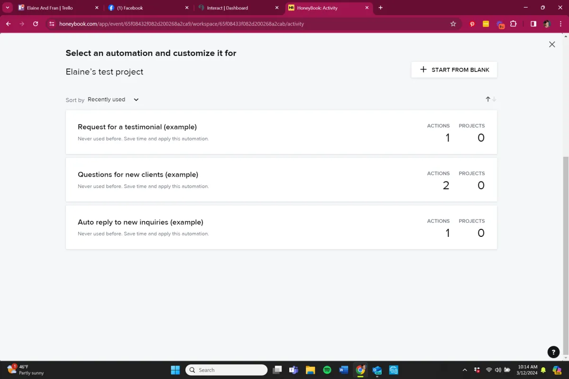Show hidden system tray icons
The height and width of the screenshot is (379, 569).
pos(465,370)
